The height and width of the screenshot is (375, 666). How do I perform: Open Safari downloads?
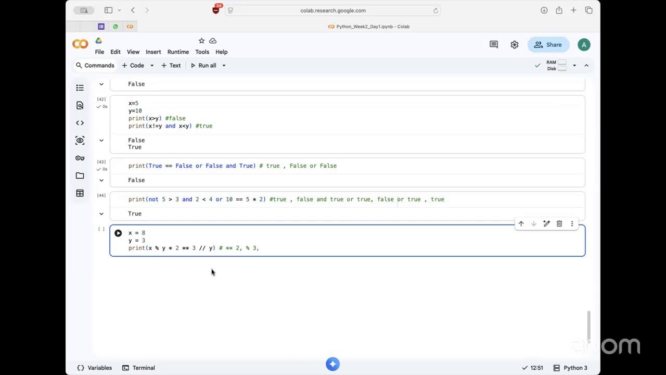pyautogui.click(x=544, y=10)
